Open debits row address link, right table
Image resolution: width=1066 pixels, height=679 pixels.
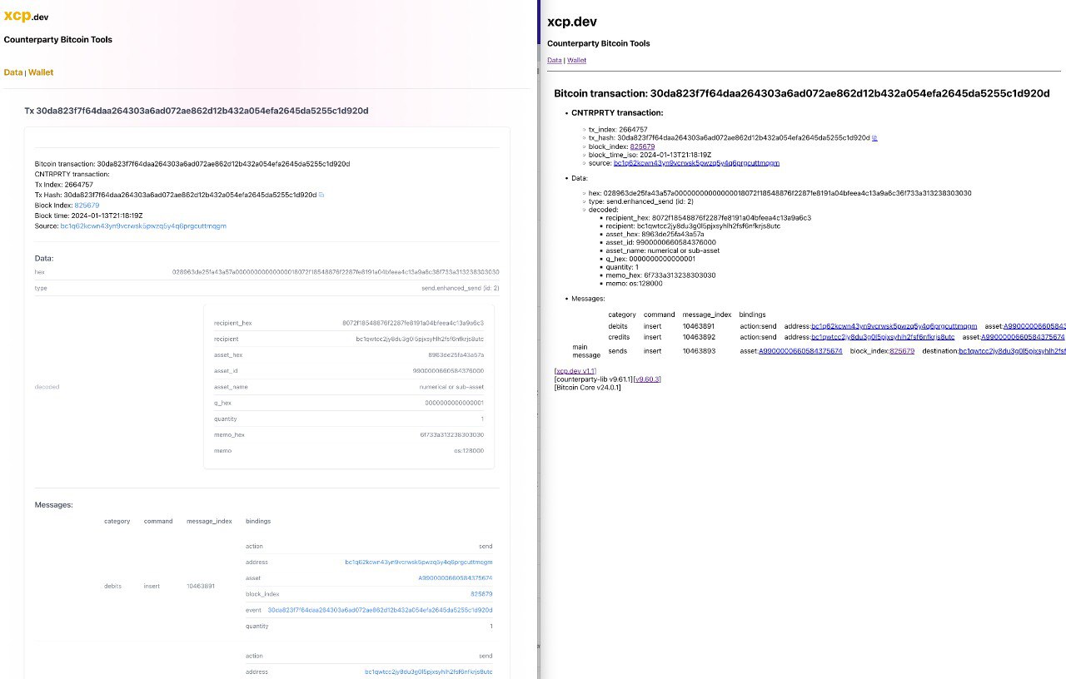coord(894,326)
